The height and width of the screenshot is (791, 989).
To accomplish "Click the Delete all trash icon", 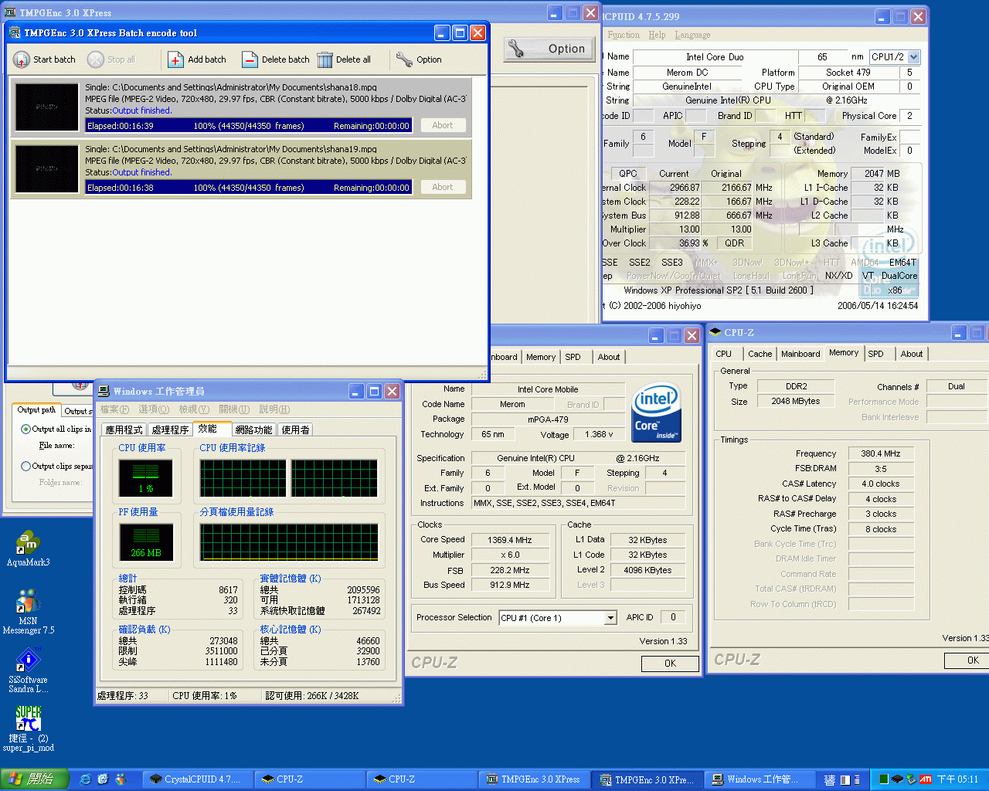I will 325,59.
